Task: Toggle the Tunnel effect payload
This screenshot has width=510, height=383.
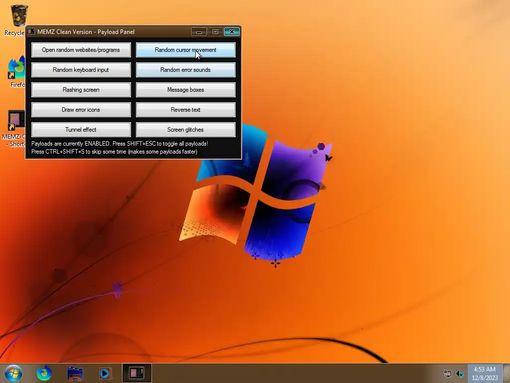Action: (x=81, y=130)
